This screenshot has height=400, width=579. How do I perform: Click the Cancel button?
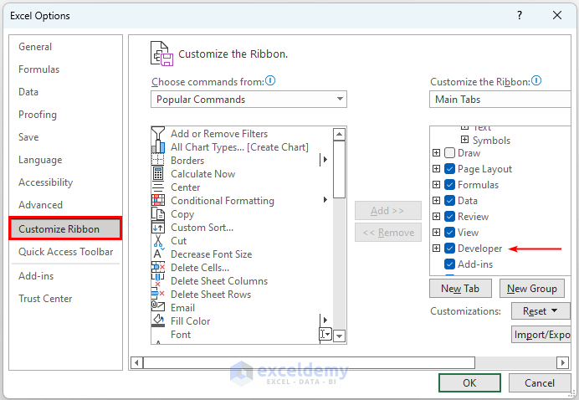tap(540, 383)
